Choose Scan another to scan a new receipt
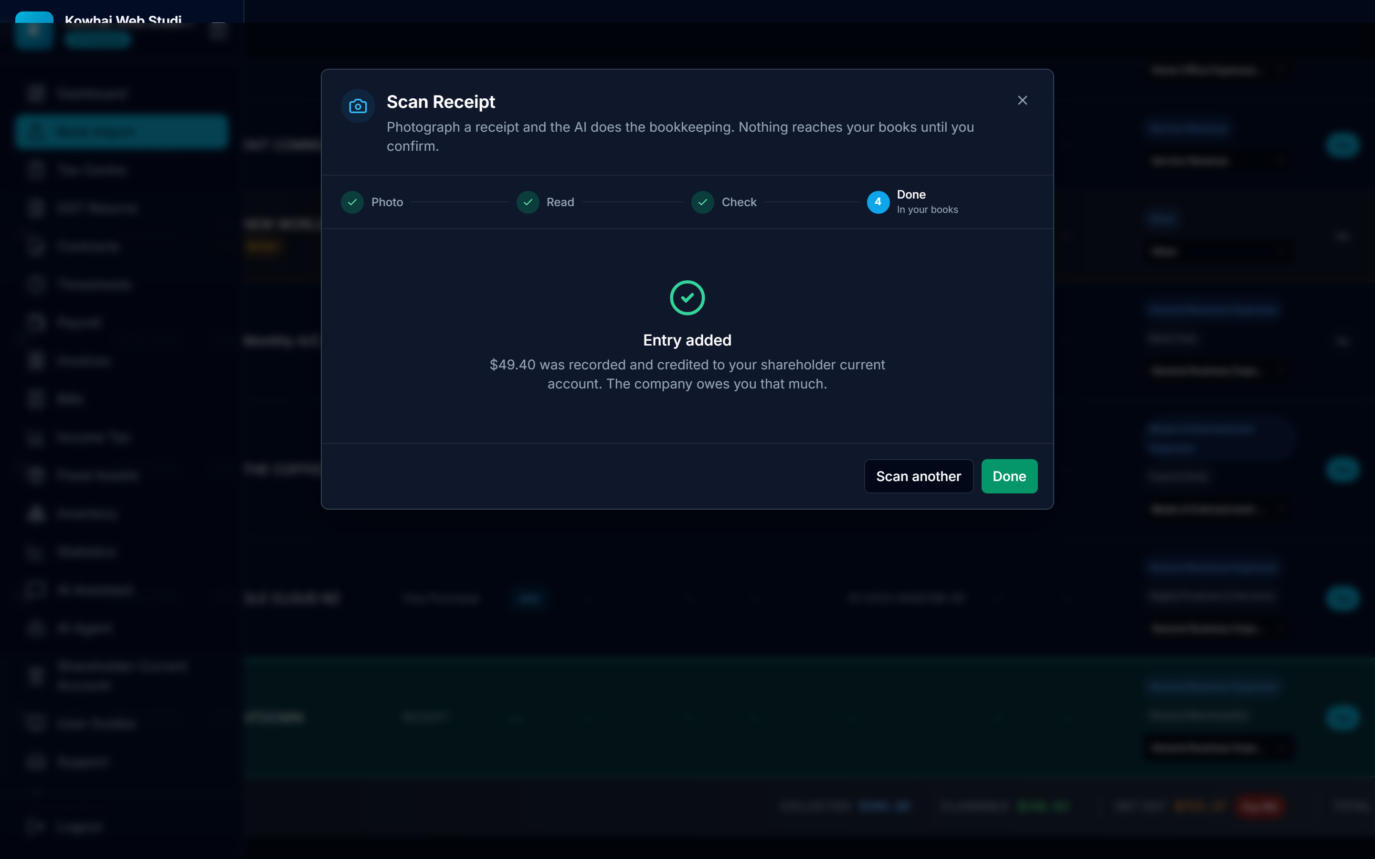 pyautogui.click(x=919, y=476)
